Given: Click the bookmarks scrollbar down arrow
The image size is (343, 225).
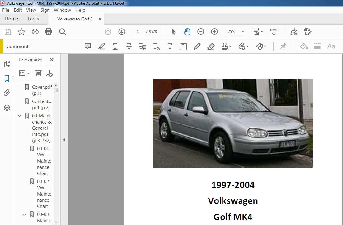Looking at the screenshot, I should [x=56, y=222].
